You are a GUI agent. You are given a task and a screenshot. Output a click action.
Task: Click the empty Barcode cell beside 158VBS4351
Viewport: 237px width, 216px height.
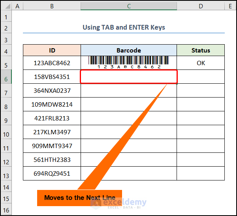tap(129, 77)
